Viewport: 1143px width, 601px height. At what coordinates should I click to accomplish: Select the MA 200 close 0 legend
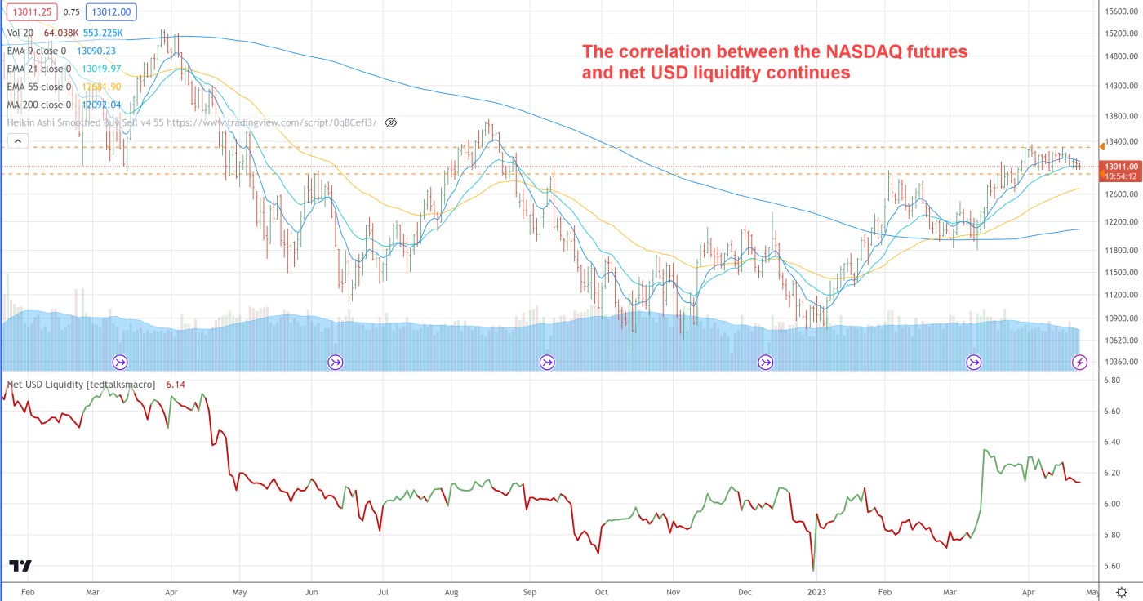click(40, 105)
